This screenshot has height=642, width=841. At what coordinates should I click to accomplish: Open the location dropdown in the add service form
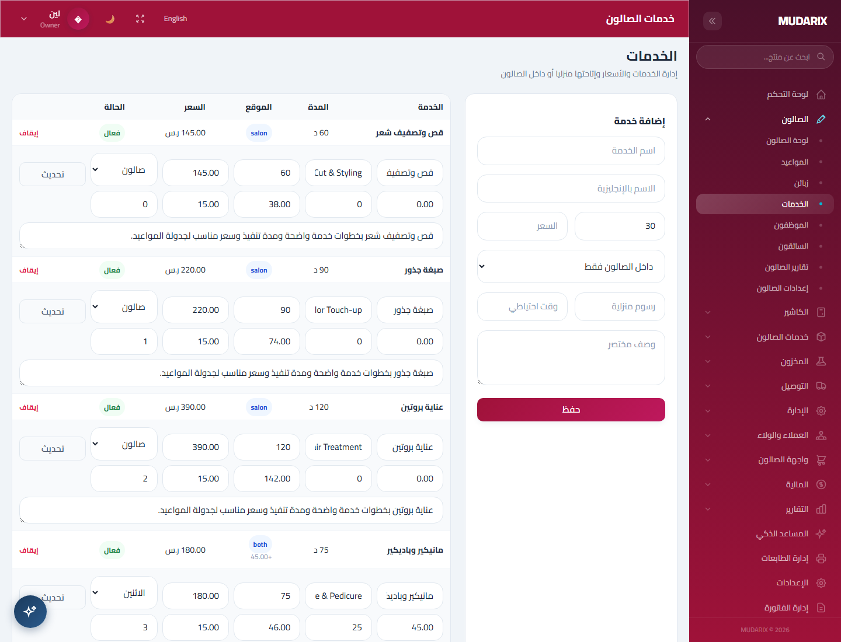(571, 267)
